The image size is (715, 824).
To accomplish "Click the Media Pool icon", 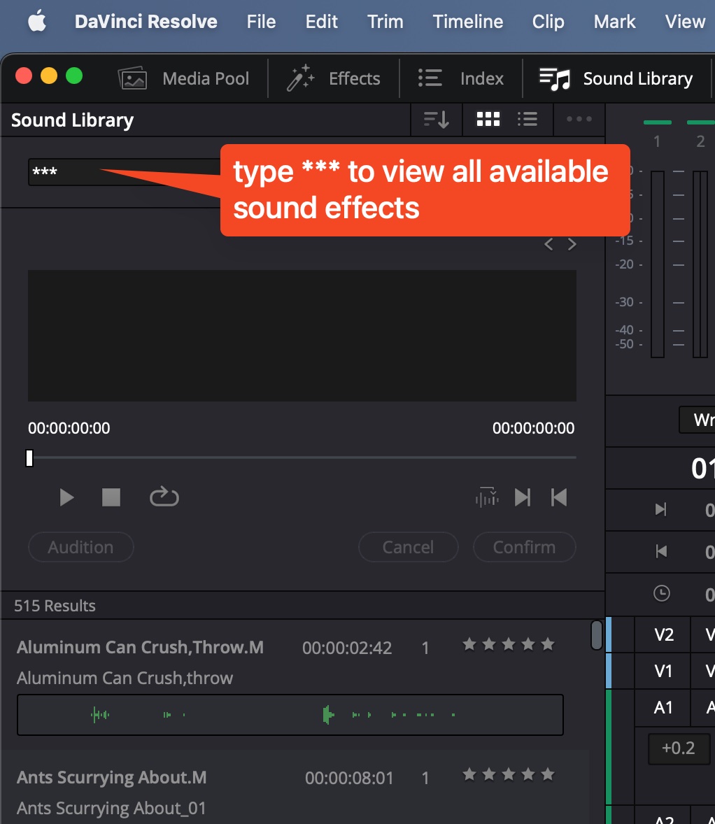I will [x=132, y=79].
